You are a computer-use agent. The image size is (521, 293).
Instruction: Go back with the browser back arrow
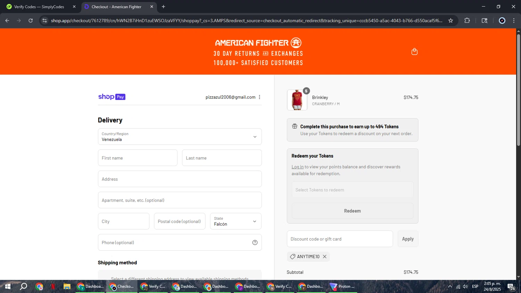pyautogui.click(x=7, y=20)
